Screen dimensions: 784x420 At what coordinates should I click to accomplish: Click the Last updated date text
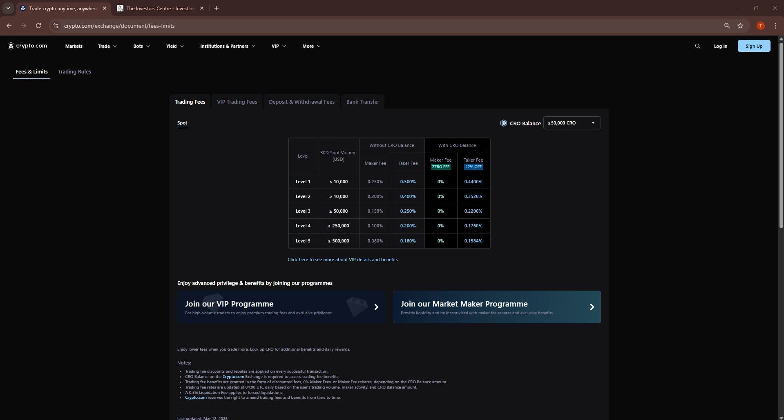coord(202,418)
